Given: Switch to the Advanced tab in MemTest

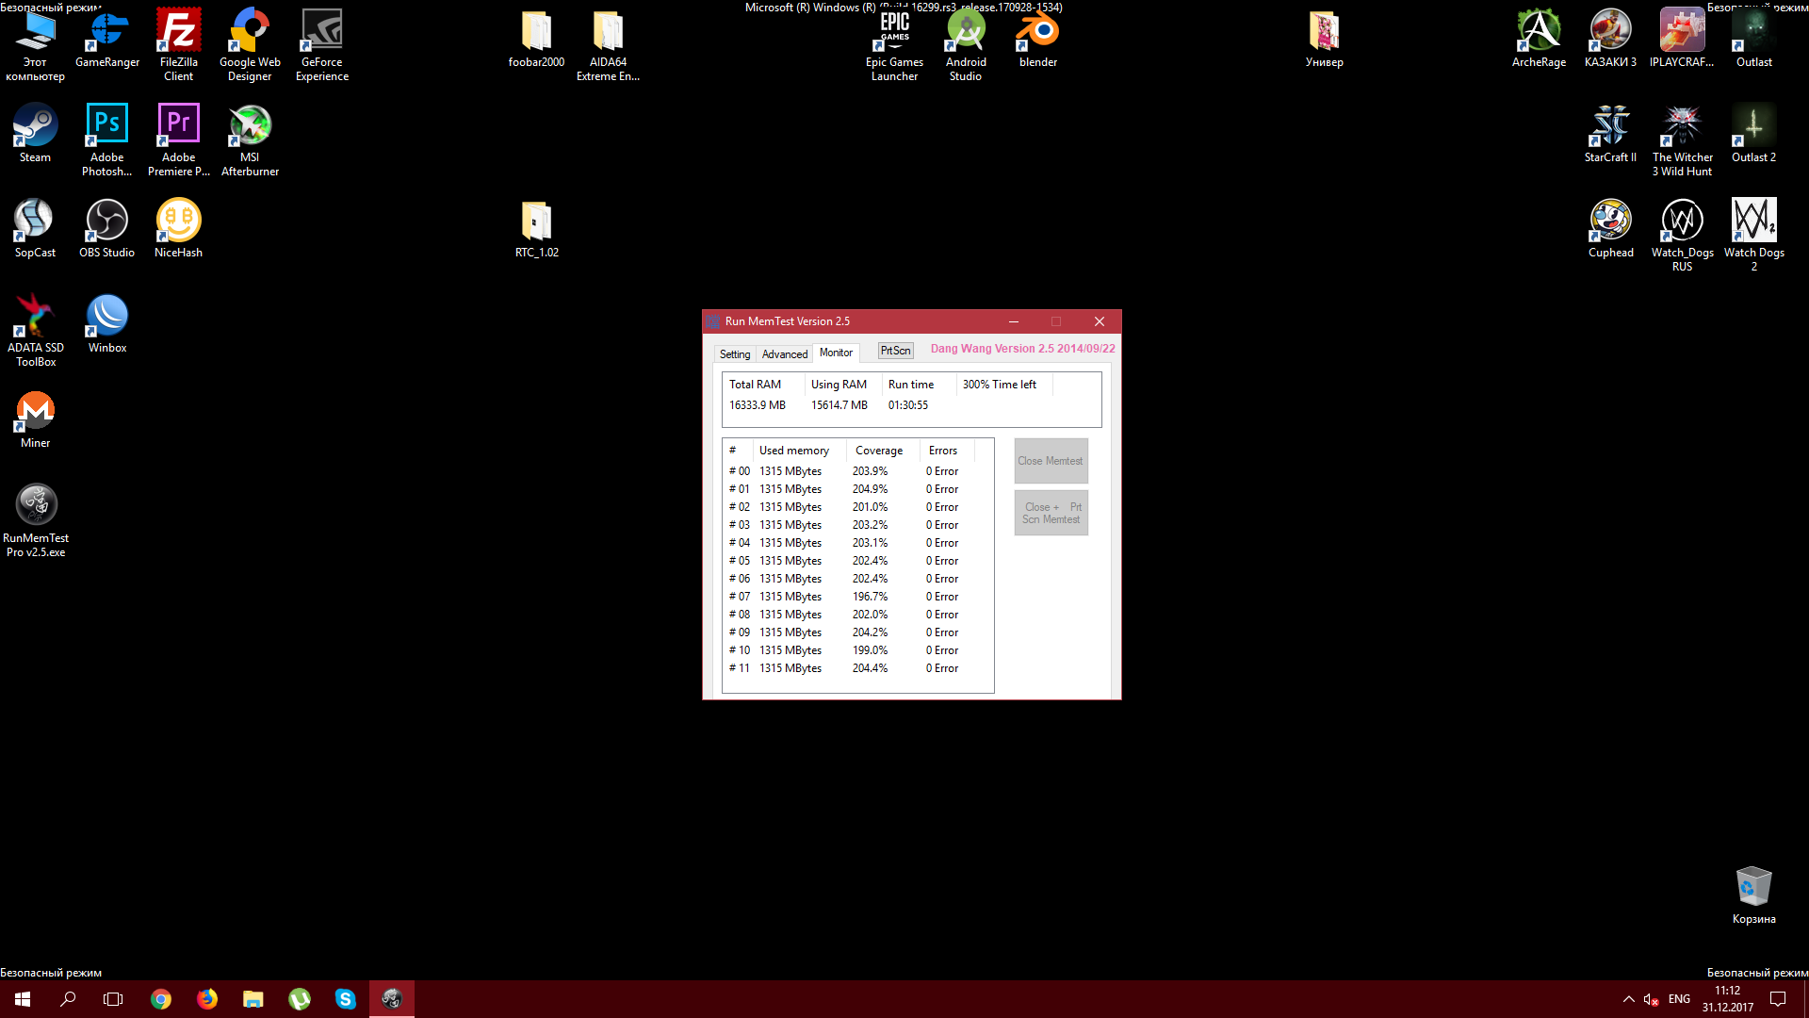Looking at the screenshot, I should click(x=784, y=354).
